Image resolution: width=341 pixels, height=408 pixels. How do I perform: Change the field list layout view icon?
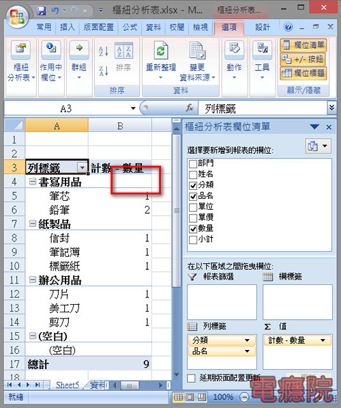(318, 146)
